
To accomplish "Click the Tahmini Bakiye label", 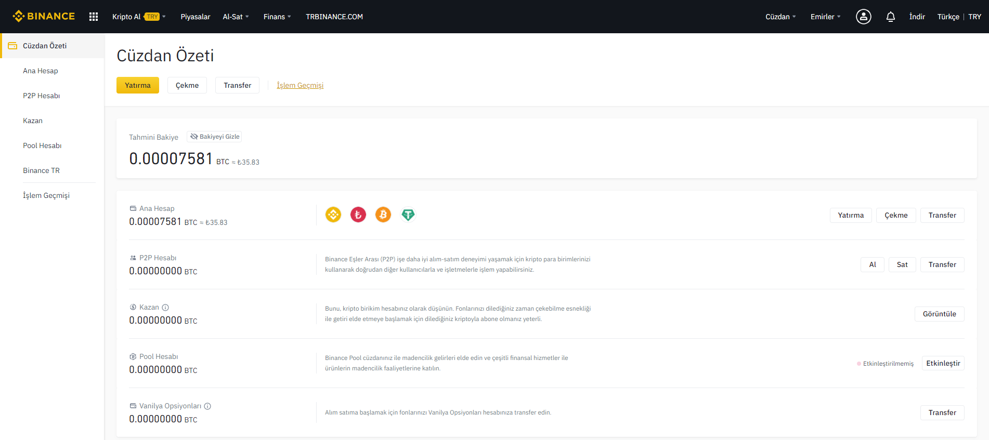I will click(x=153, y=137).
